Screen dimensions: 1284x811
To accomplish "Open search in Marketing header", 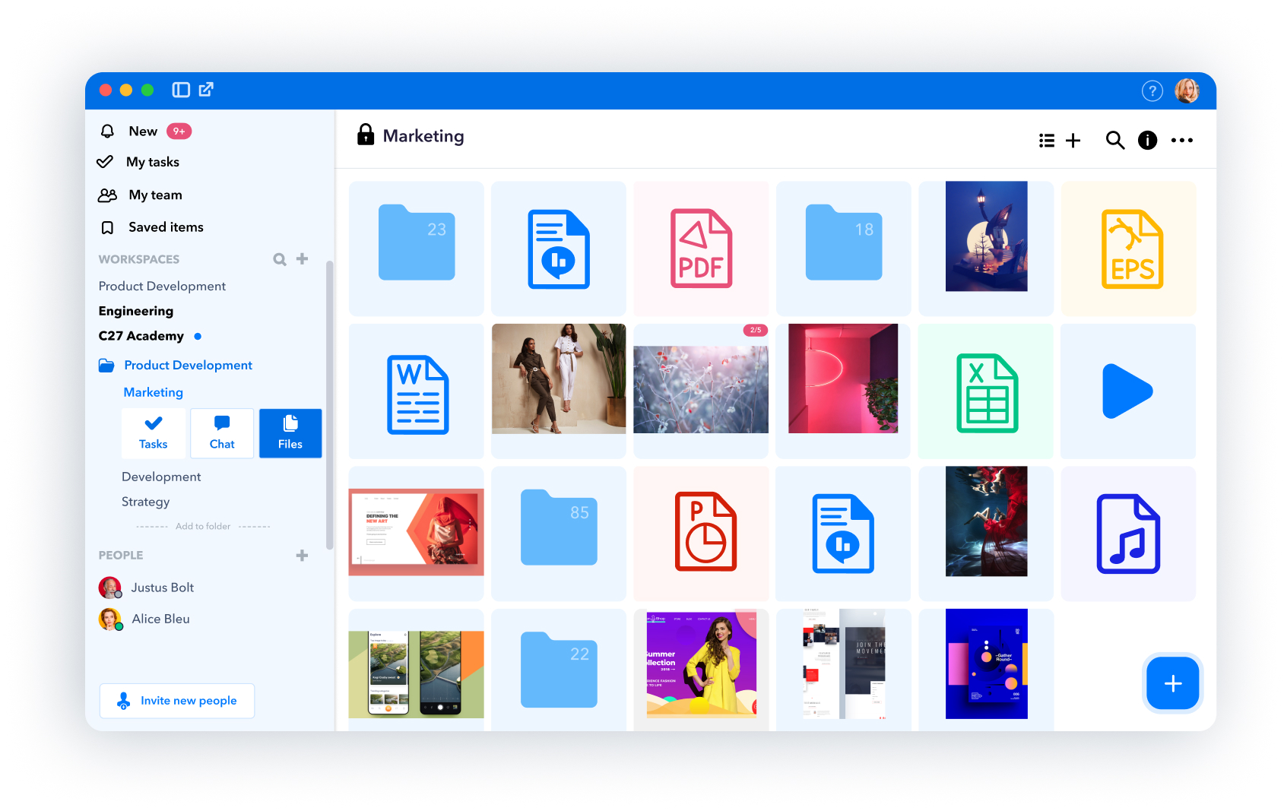I will (1114, 141).
